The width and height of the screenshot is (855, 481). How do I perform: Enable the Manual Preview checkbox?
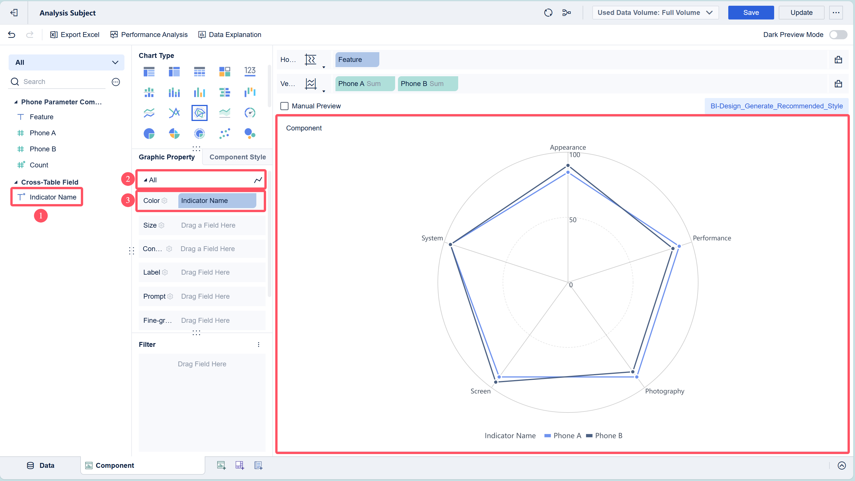(x=284, y=106)
